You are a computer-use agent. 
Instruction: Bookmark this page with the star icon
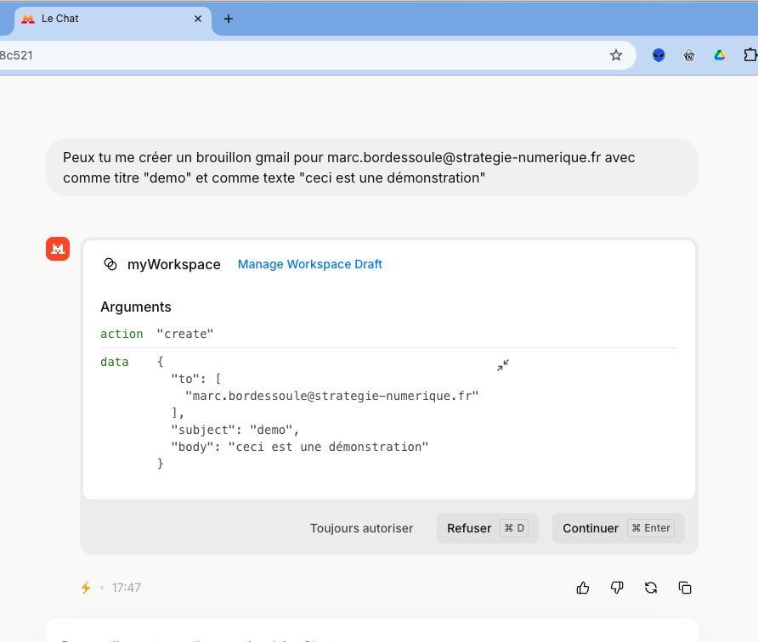tap(616, 55)
